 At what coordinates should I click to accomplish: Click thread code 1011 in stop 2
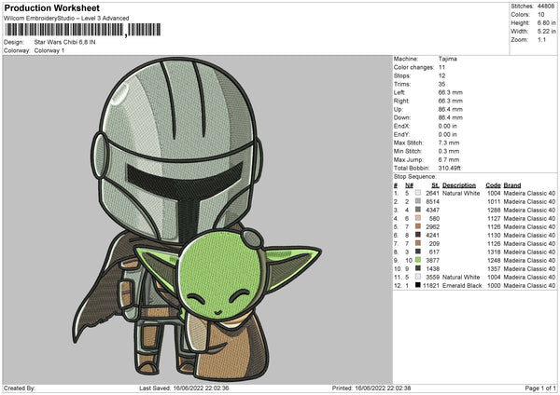pyautogui.click(x=494, y=202)
